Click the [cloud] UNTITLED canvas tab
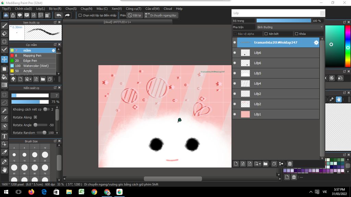Screen dimensions: 351x197 click(x=117, y=22)
